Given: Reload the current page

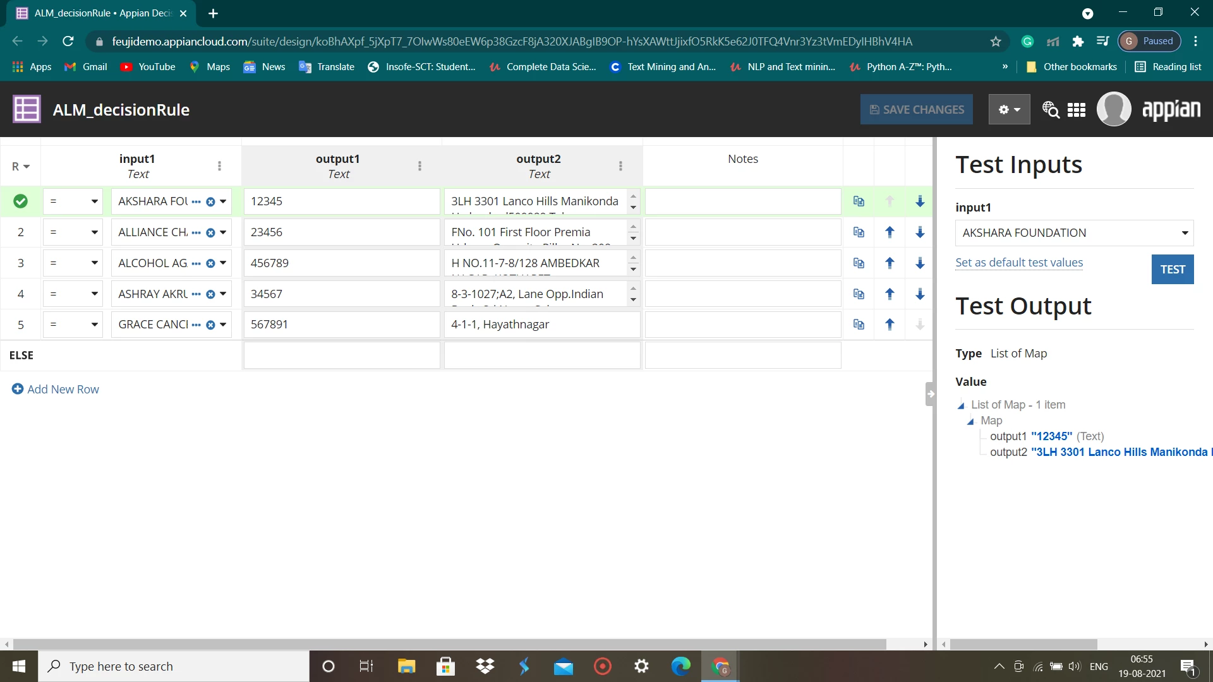Looking at the screenshot, I should point(68,42).
